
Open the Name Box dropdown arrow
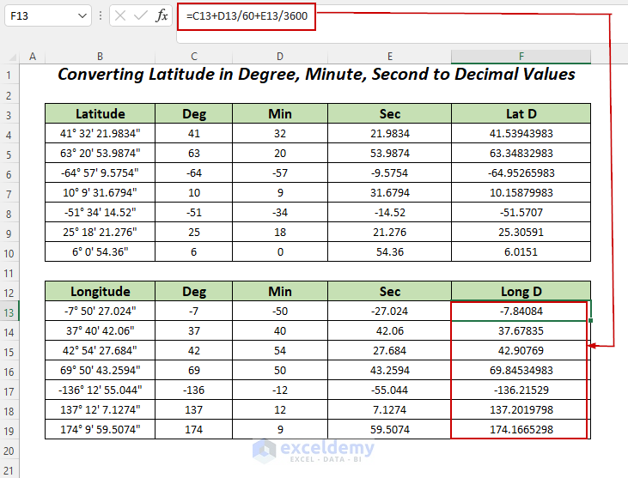82,16
